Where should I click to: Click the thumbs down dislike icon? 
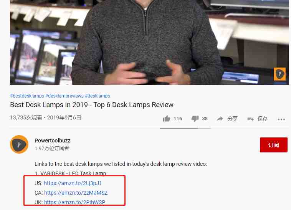(195, 119)
